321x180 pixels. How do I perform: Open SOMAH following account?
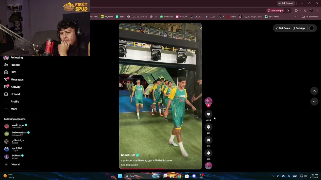(14, 157)
